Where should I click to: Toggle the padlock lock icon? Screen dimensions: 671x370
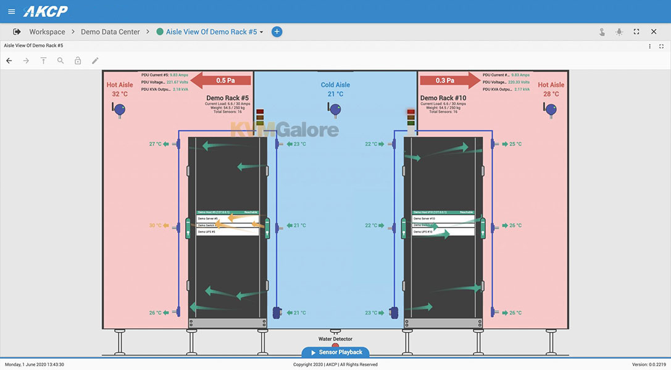78,60
